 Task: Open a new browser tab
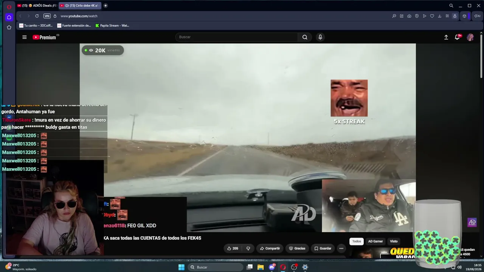[x=105, y=6]
